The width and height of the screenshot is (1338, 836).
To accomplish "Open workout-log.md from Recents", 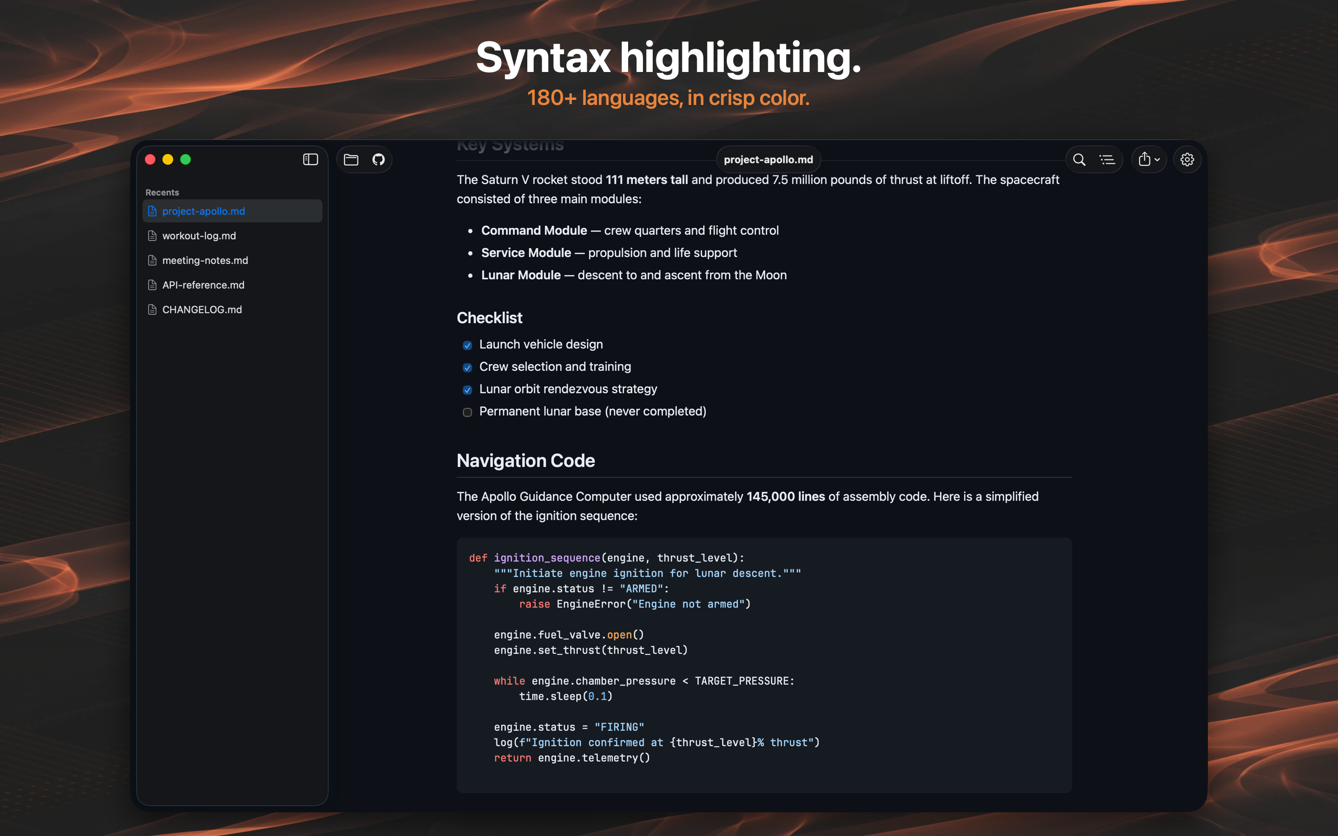I will [232, 235].
